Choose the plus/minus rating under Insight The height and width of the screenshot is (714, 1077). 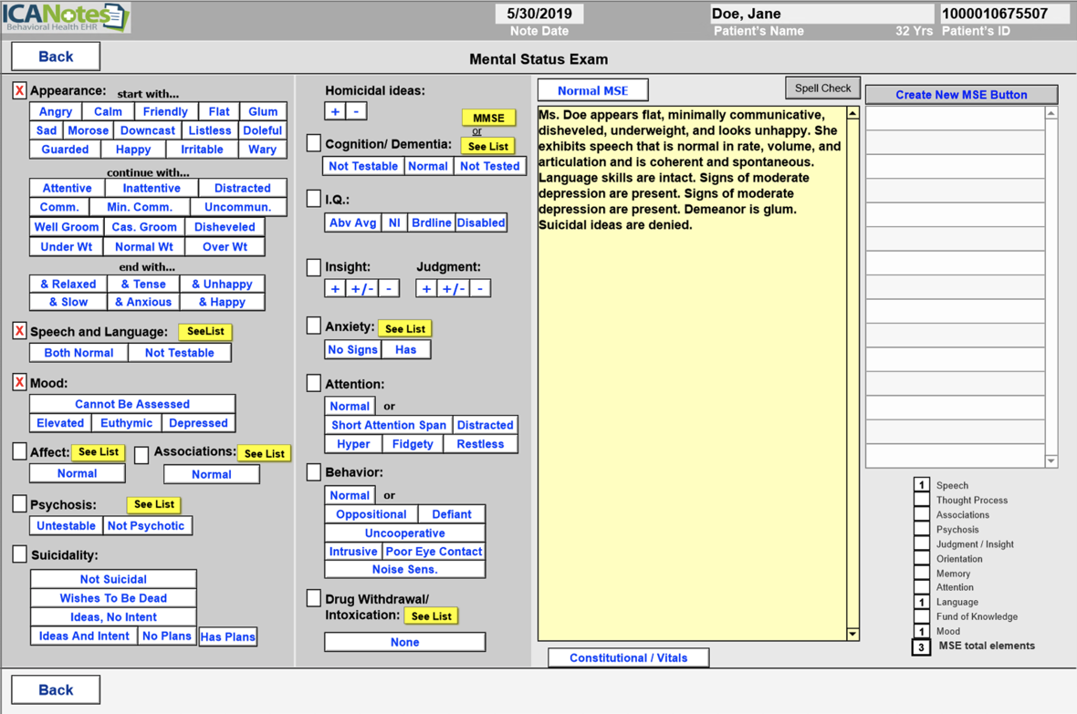click(362, 288)
